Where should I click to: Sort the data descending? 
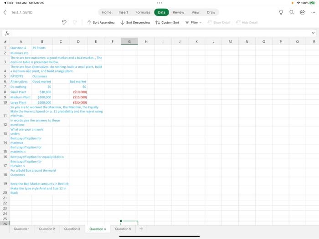pyautogui.click(x=135, y=22)
